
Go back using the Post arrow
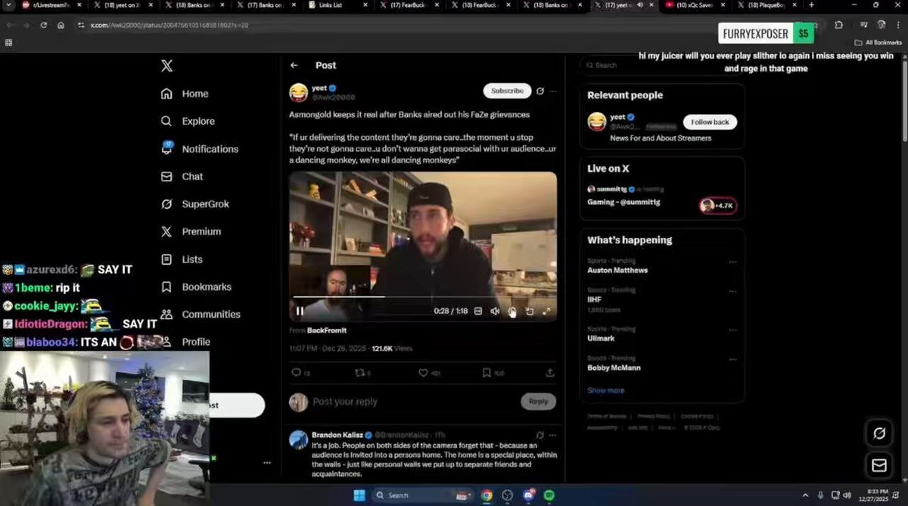click(294, 66)
